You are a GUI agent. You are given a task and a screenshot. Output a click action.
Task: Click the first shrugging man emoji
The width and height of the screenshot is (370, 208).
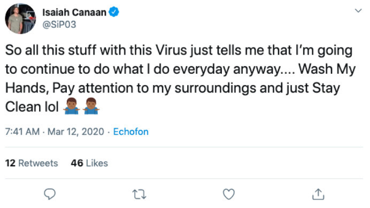[x=72, y=106]
